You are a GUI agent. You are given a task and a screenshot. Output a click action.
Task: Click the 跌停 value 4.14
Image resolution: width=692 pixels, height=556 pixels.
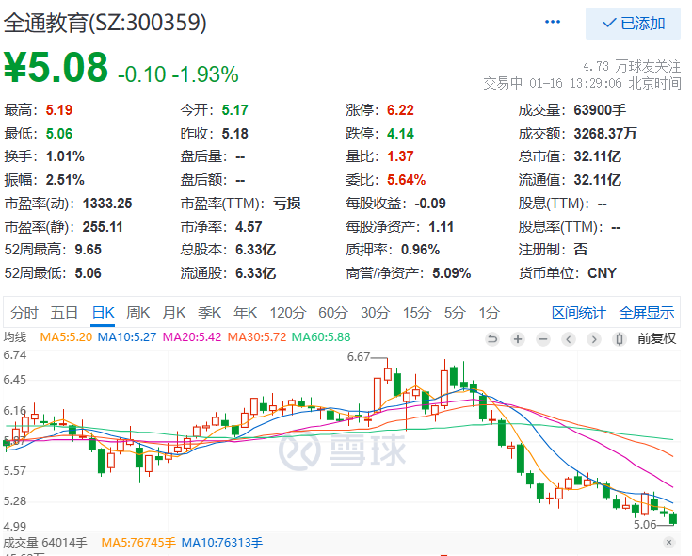coord(400,134)
